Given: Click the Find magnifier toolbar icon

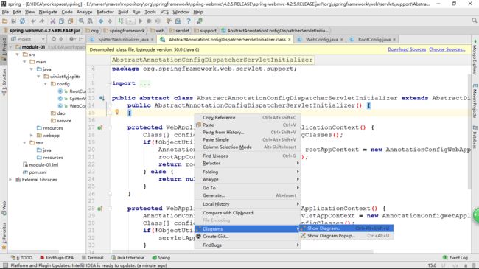Looking at the screenshot, I should 81,21.
